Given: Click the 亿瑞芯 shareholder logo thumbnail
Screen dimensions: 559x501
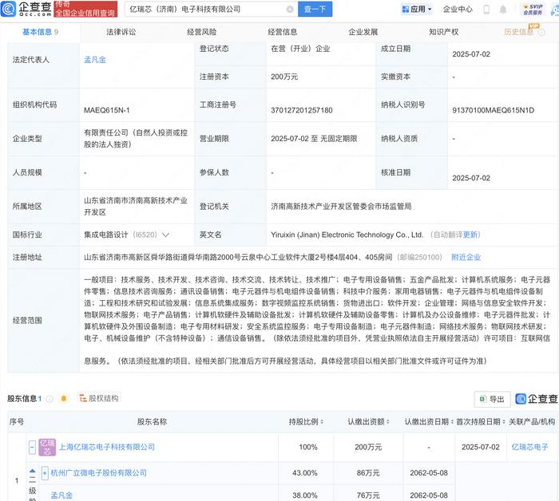Looking at the screenshot, I should click(x=47, y=448).
